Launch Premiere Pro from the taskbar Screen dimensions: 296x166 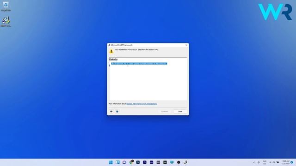145,162
